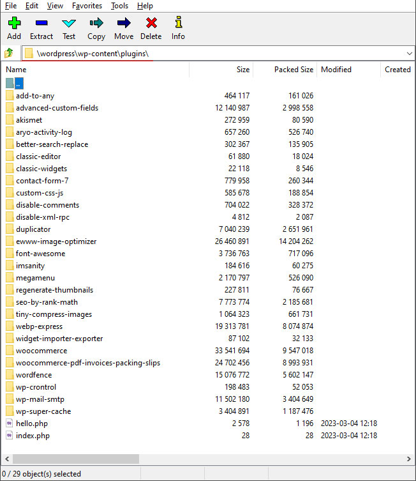Viewport: 416px width, 481px height.
Task: Sort by the Size column header
Action: [x=221, y=70]
